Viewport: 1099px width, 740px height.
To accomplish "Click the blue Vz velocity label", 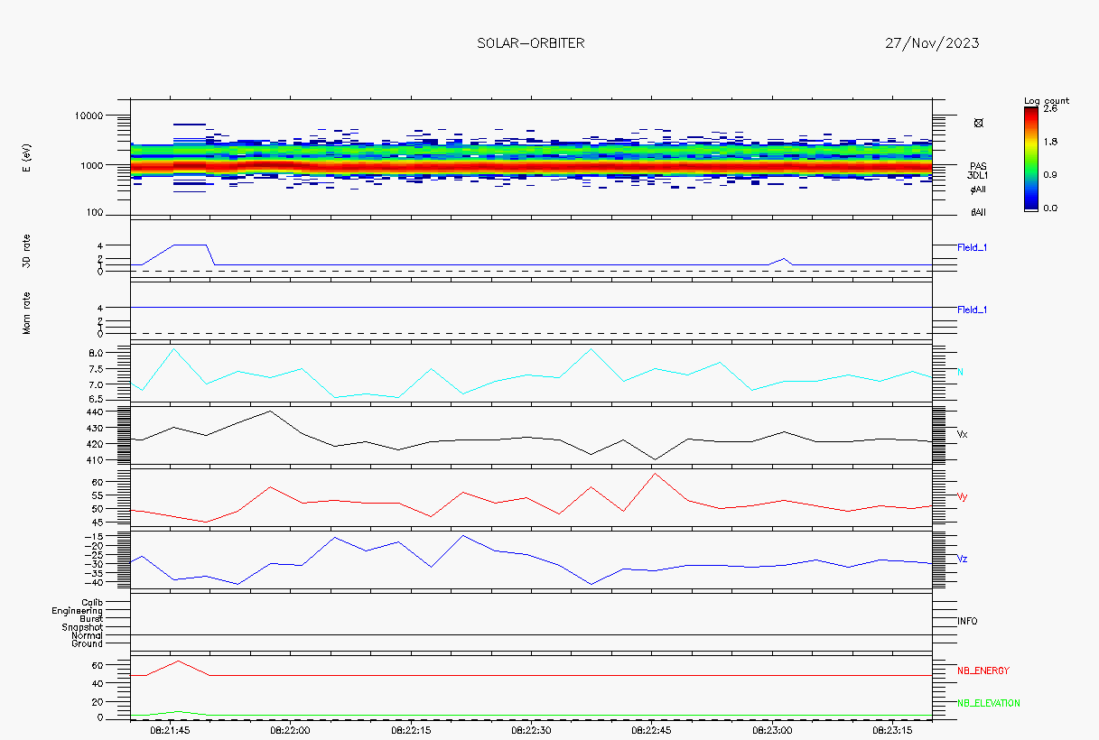I will (963, 559).
